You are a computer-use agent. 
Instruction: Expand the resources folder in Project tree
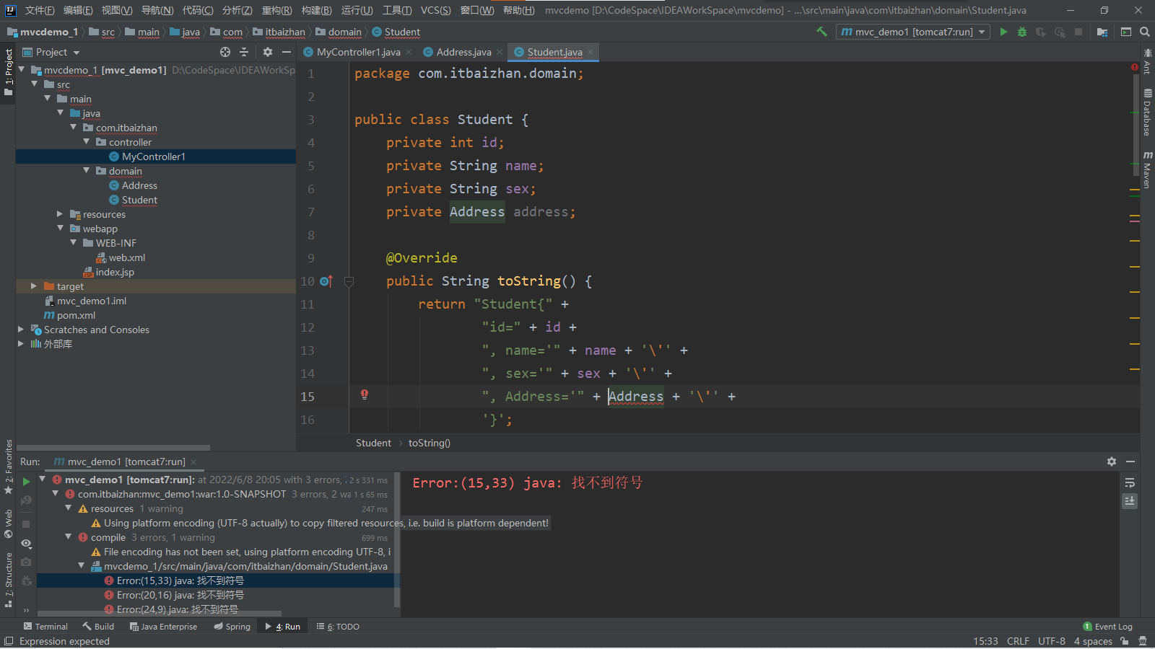60,214
